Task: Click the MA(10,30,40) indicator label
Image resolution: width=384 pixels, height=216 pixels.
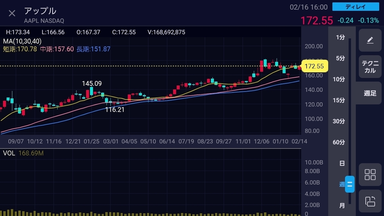Action: 22,41
